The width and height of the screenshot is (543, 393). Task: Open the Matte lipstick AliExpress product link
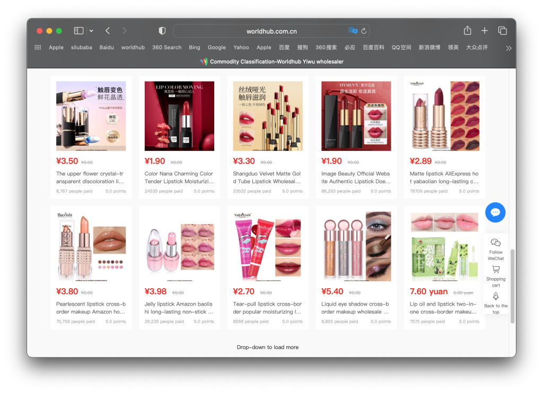(444, 177)
